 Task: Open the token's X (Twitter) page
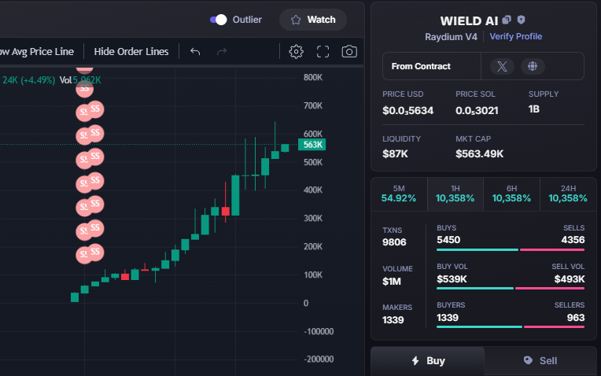502,66
